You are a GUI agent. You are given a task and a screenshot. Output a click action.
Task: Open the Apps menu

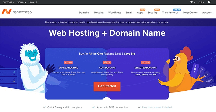[140, 12]
